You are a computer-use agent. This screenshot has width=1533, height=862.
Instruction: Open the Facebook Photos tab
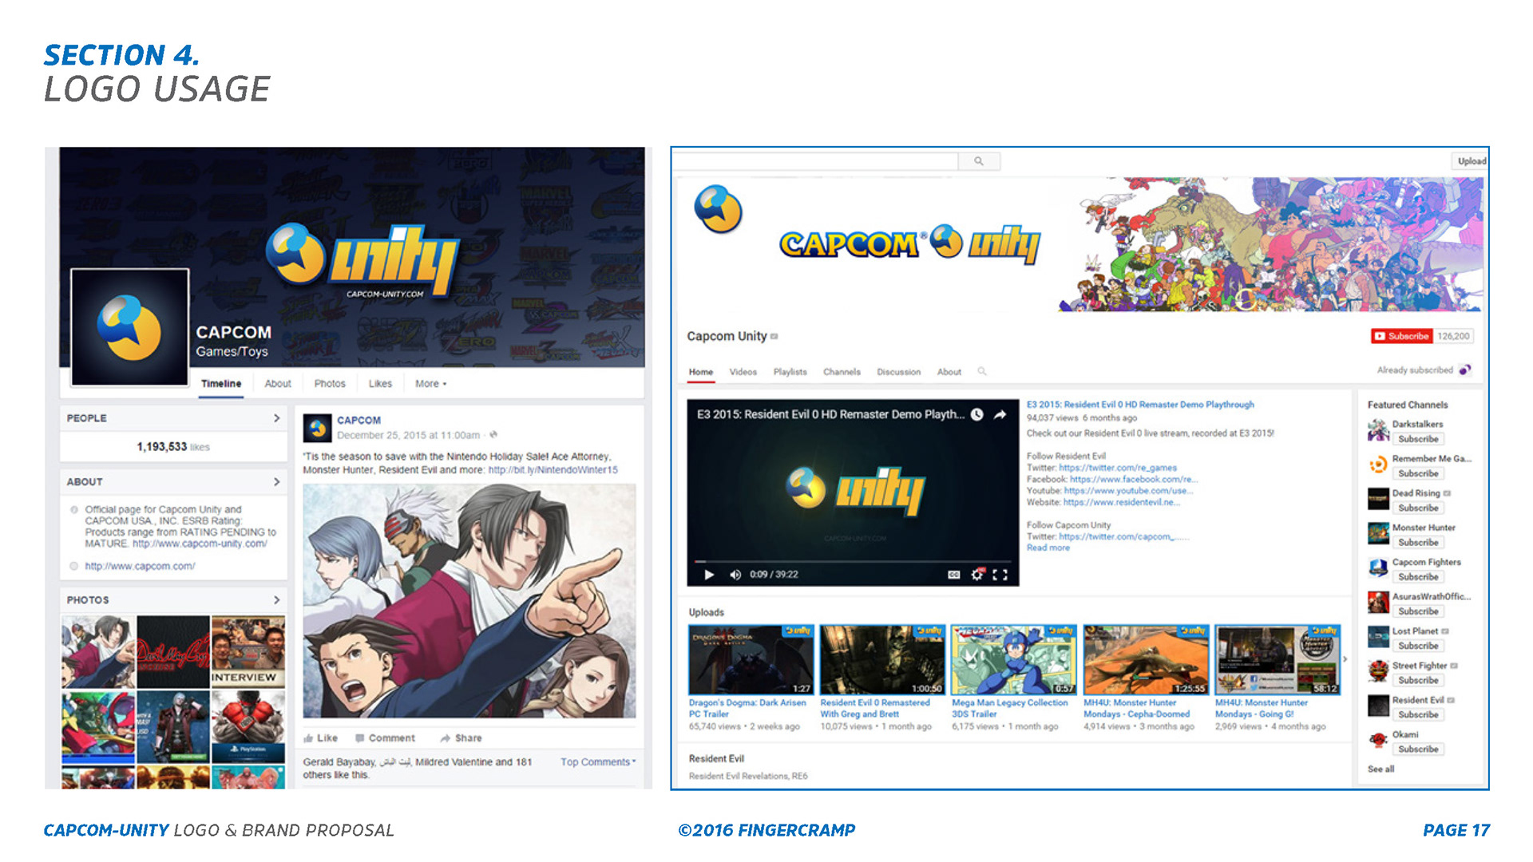tap(330, 384)
